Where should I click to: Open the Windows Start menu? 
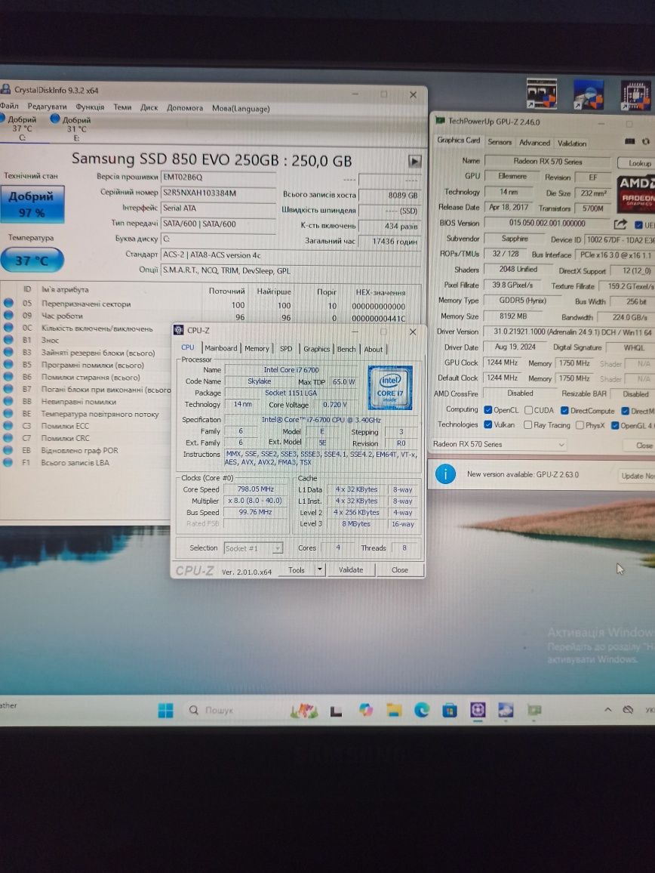[x=165, y=711]
